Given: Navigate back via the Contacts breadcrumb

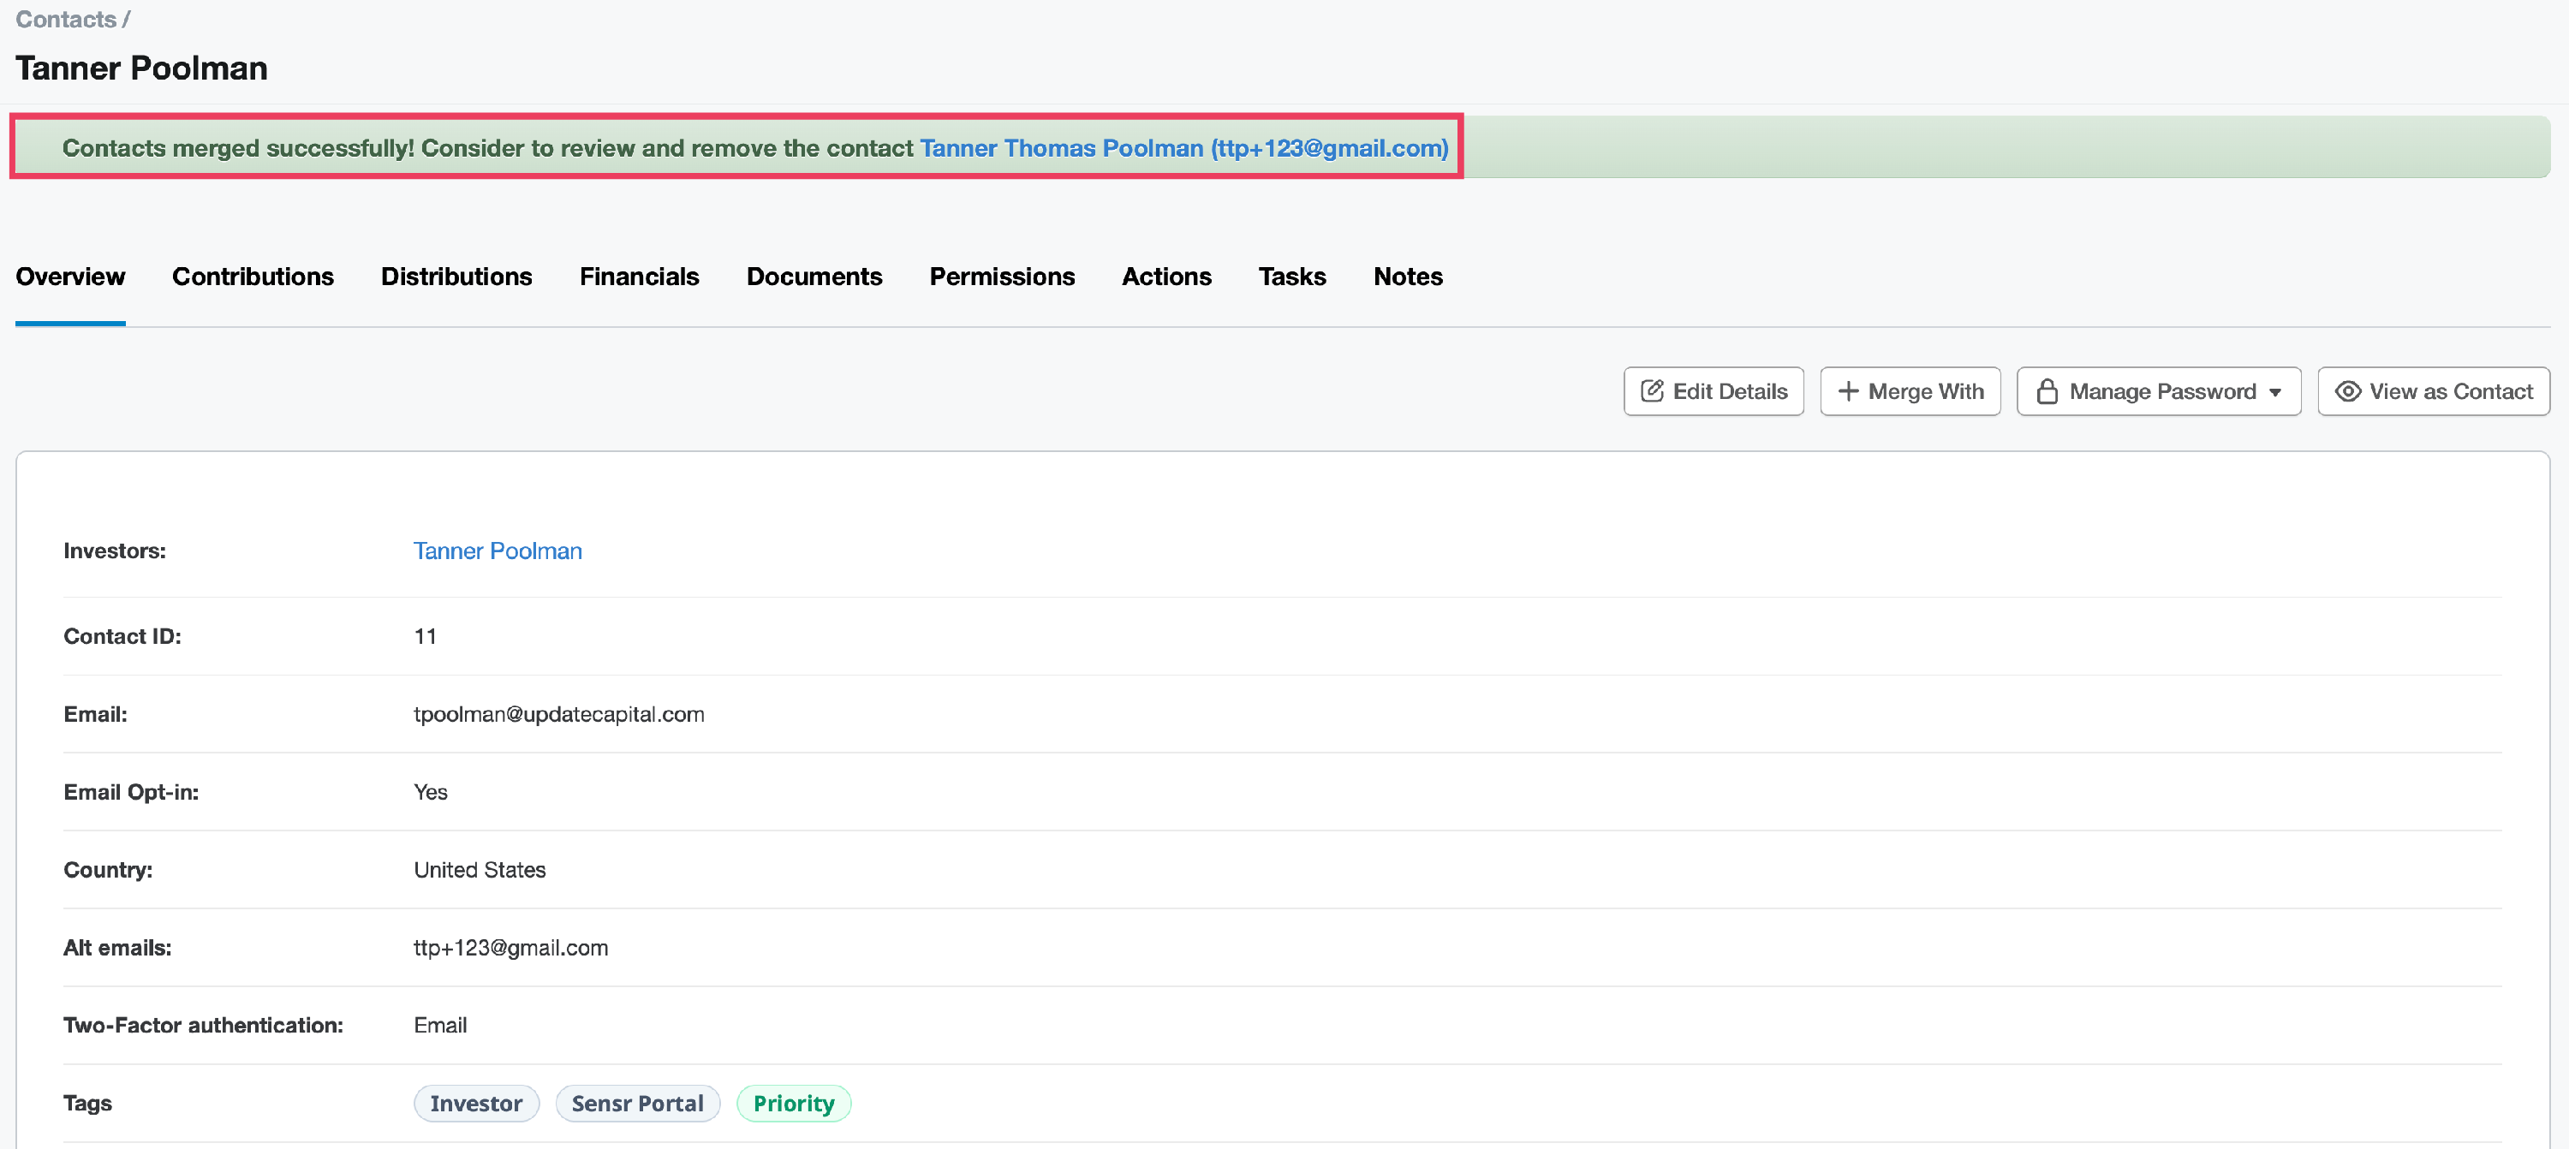Looking at the screenshot, I should [65, 19].
